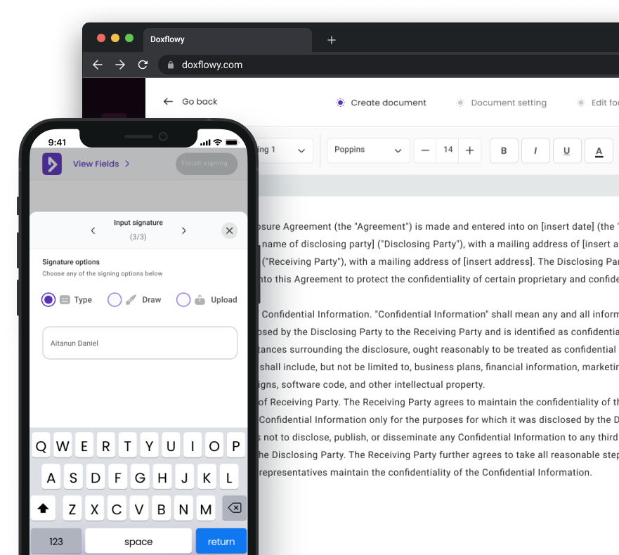This screenshot has height=555, width=619.
Task: Tap the P key on keyboard
Action: tap(236, 445)
